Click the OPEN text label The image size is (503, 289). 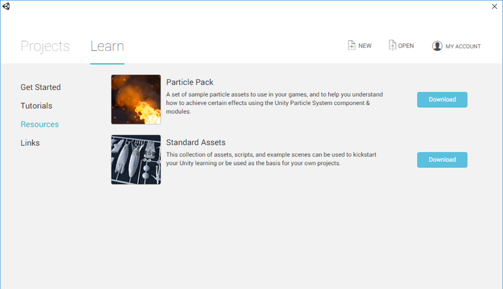tap(406, 46)
